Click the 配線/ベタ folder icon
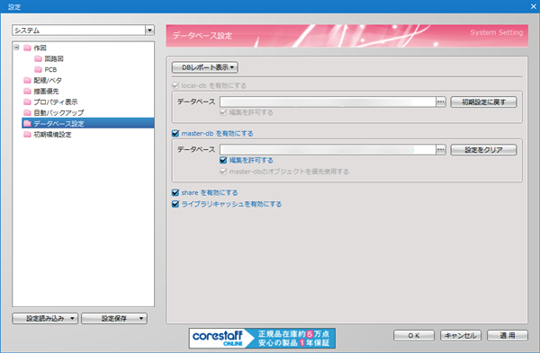Viewport: 540px width, 353px height. (x=27, y=81)
